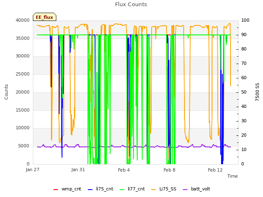Click the 25000 left axis tick label

point(23,74)
